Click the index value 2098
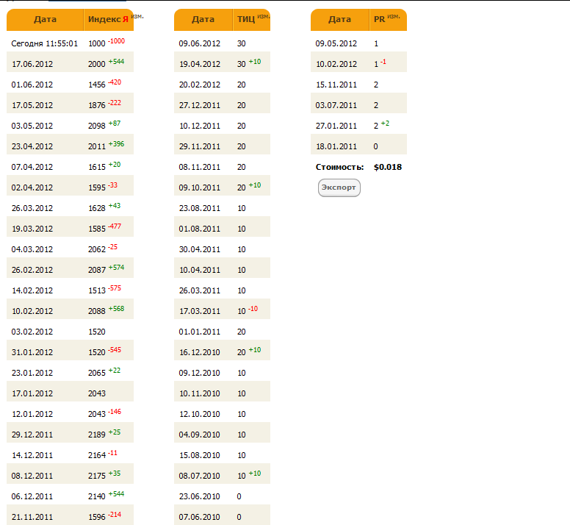Screen dimensions: 570x525 click(x=97, y=126)
